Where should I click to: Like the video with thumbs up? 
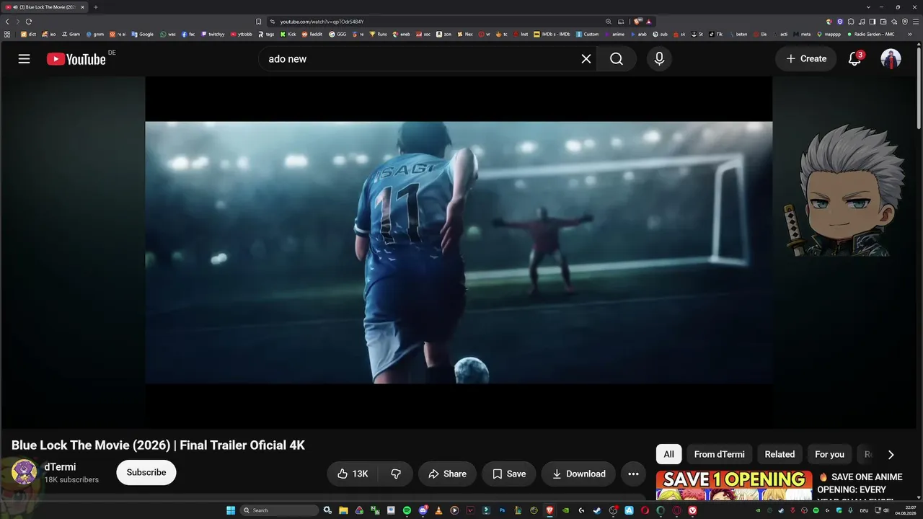tap(353, 474)
